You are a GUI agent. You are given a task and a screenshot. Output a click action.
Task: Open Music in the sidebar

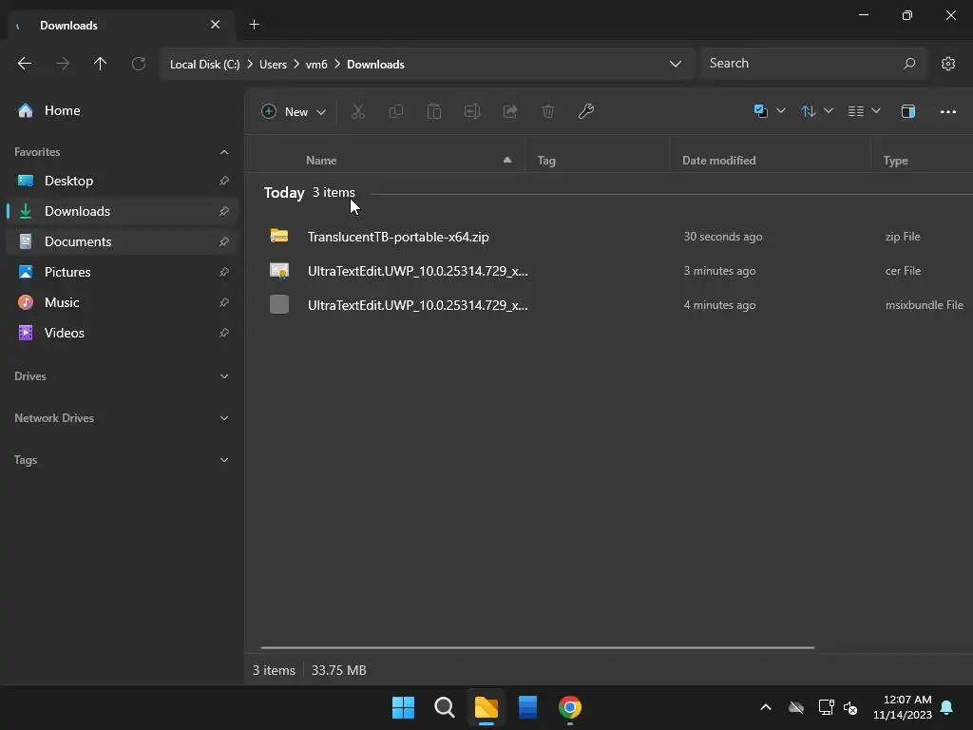122,302
